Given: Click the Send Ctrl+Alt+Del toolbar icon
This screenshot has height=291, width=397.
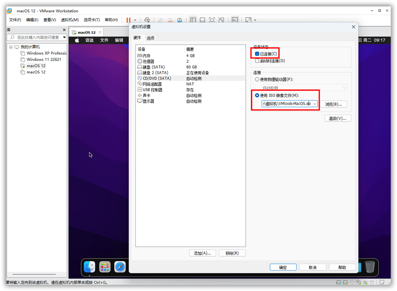Looking at the screenshot, I should click(x=147, y=20).
